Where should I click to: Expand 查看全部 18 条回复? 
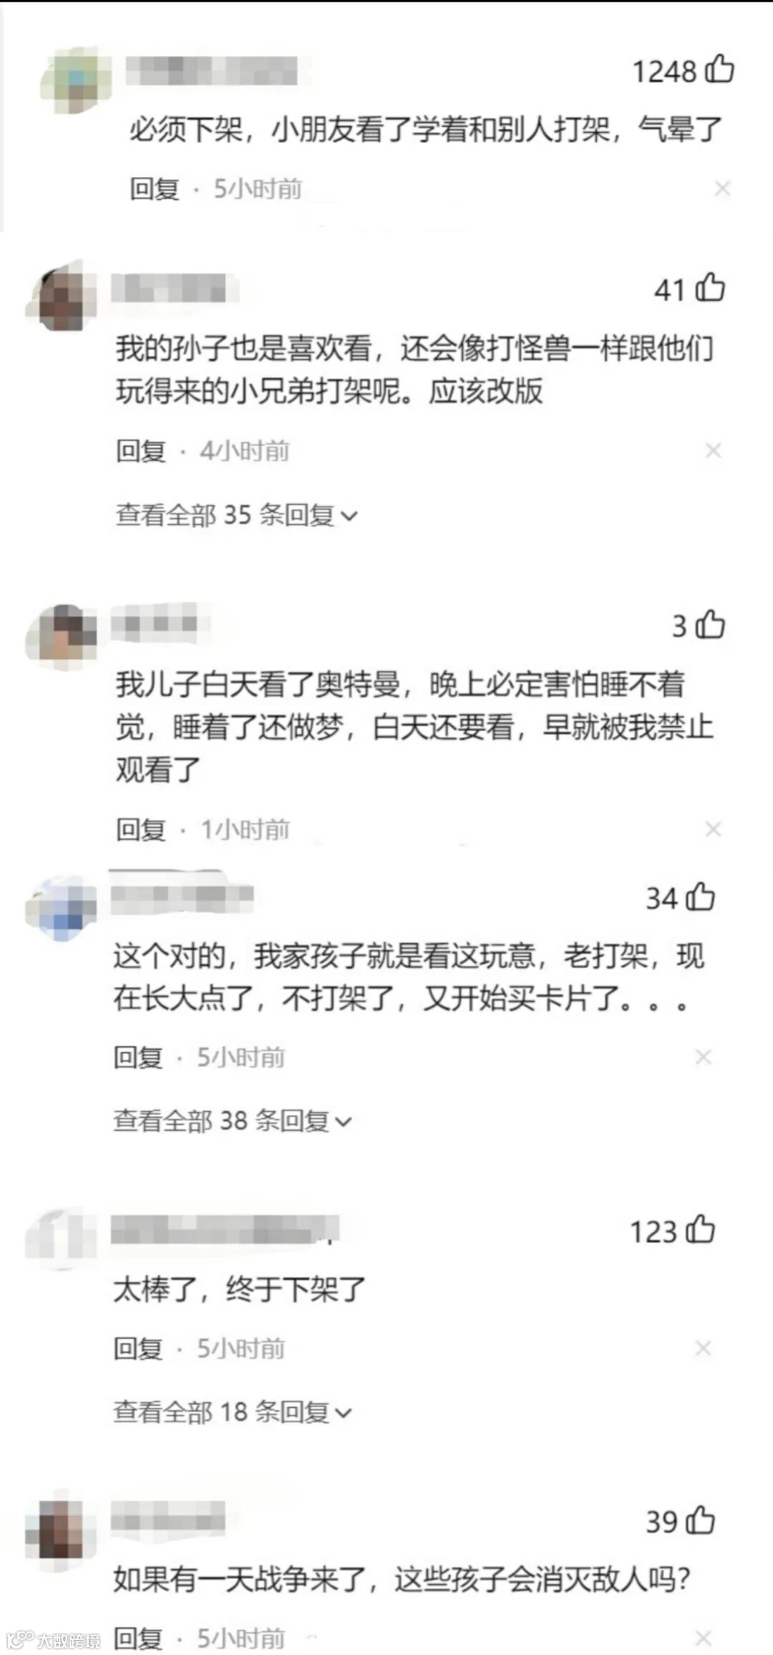233,1412
